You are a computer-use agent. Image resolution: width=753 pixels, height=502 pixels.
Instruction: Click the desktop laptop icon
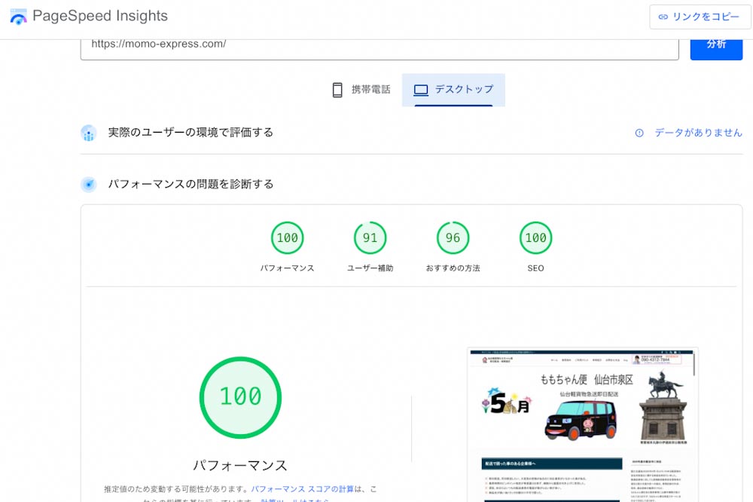(x=421, y=90)
